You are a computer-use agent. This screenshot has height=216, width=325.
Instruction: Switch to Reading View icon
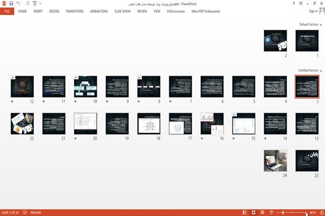pyautogui.click(x=262, y=212)
